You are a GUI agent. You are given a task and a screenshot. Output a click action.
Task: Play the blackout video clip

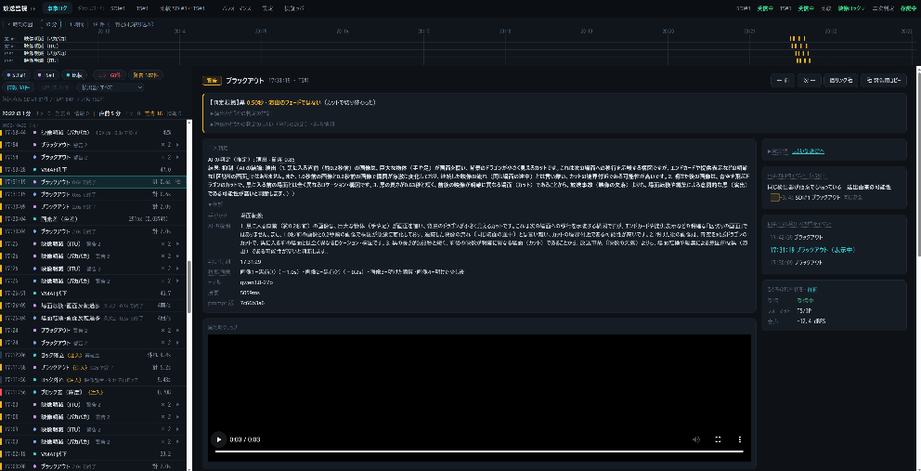218,439
